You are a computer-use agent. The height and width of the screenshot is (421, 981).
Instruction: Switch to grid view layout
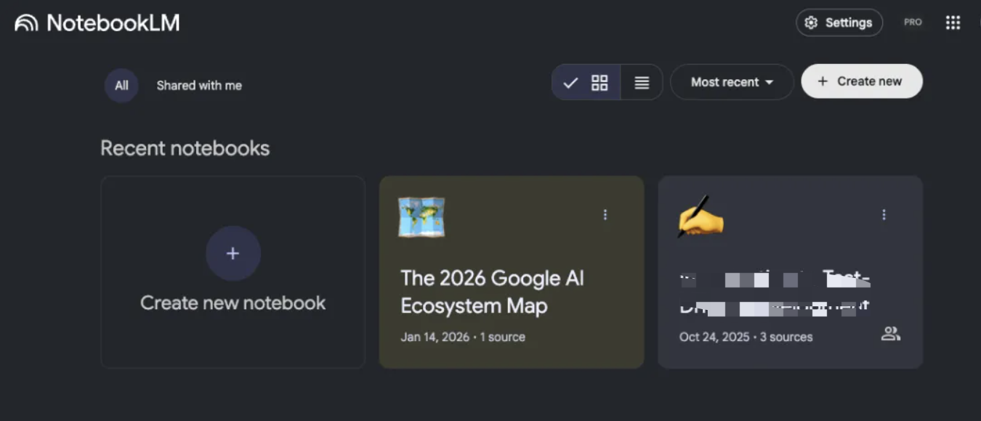click(599, 83)
